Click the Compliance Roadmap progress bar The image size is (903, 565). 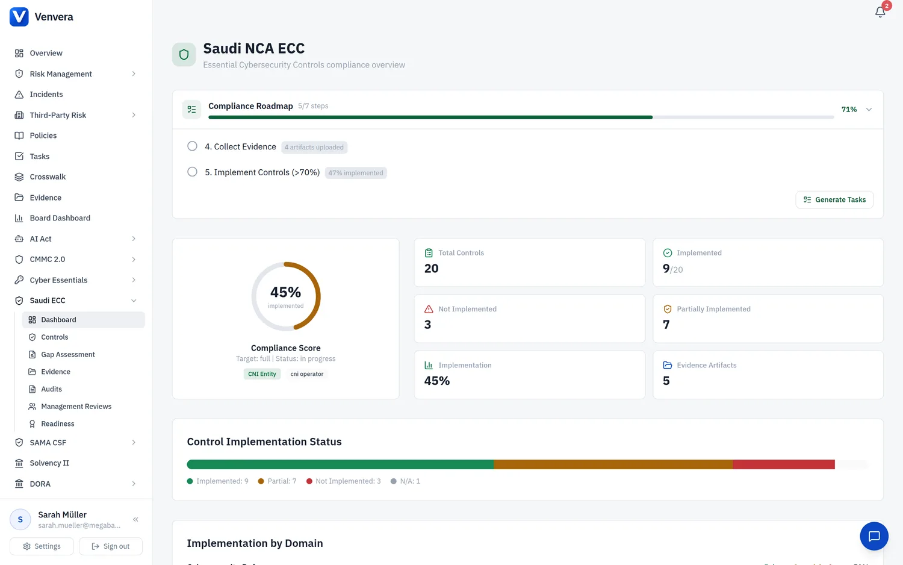[x=521, y=117]
